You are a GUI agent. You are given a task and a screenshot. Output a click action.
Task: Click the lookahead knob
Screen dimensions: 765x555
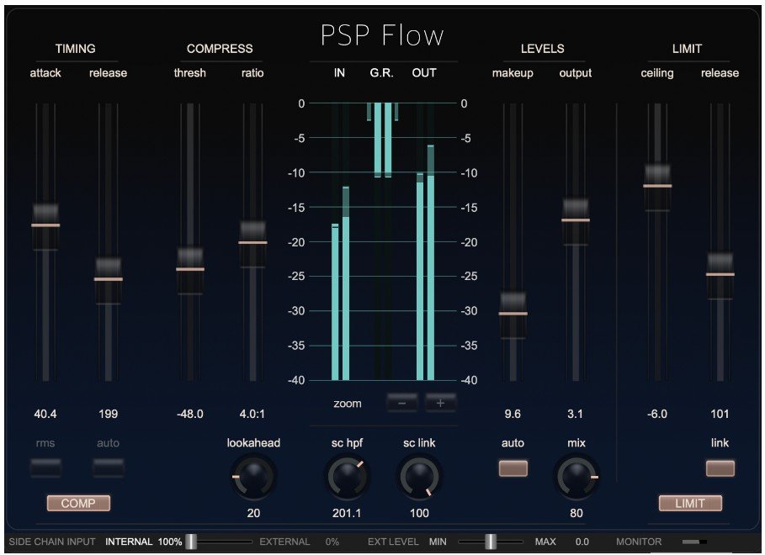pos(253,476)
